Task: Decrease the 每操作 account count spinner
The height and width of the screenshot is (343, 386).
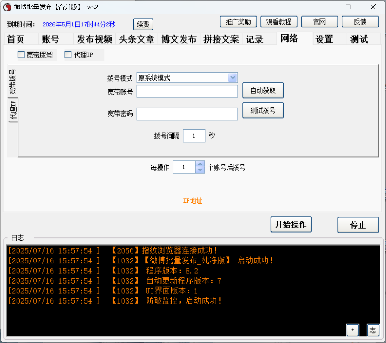Action: coord(200,170)
